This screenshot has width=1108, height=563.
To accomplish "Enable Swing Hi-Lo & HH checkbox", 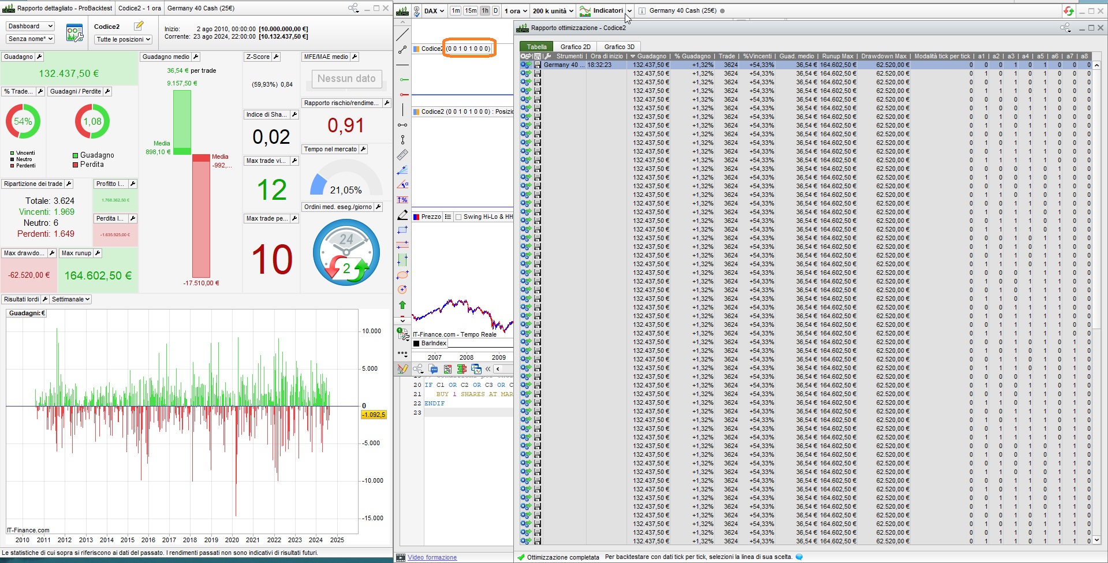I will click(458, 217).
